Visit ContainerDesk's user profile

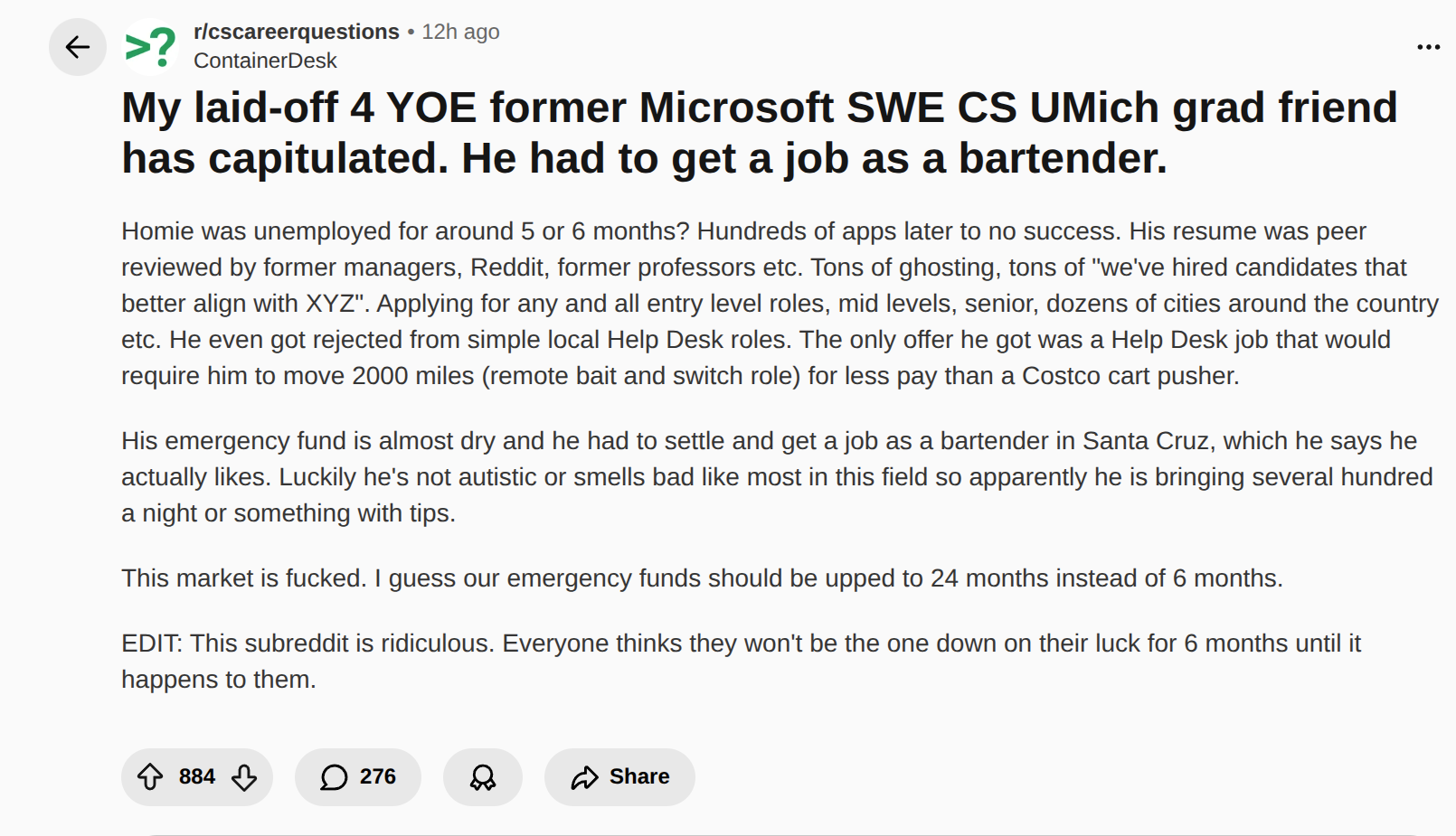[x=265, y=61]
